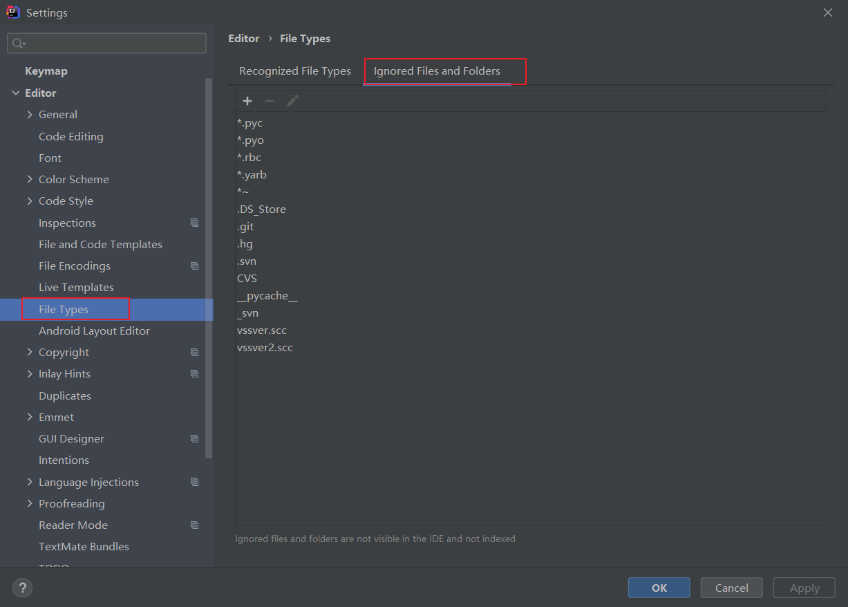This screenshot has width=848, height=607.
Task: Click project-level icon next to Inlay Hints
Action: click(195, 373)
